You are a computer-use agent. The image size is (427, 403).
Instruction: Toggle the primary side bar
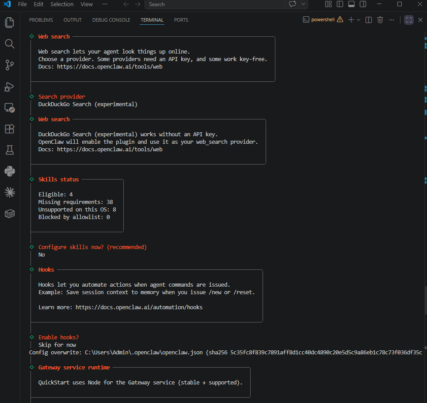click(x=340, y=4)
